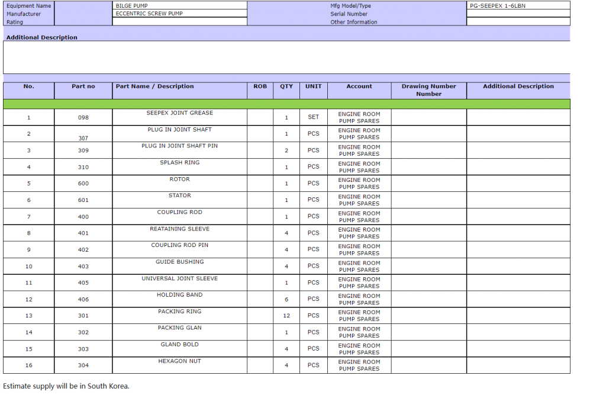The width and height of the screenshot is (606, 401).
Task: Click the Additional Description cell for SPLASH RING row
Action: click(518, 166)
